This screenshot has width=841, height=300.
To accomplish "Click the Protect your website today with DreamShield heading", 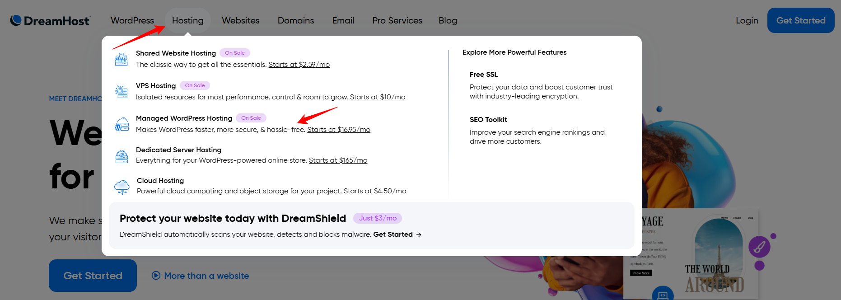I will coord(233,218).
